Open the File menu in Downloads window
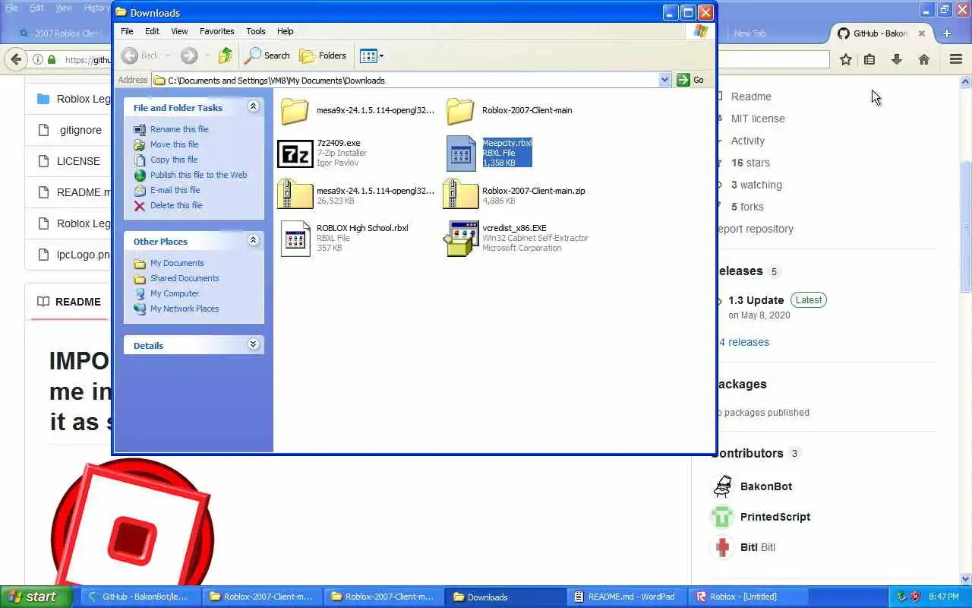This screenshot has width=972, height=608. pos(127,31)
